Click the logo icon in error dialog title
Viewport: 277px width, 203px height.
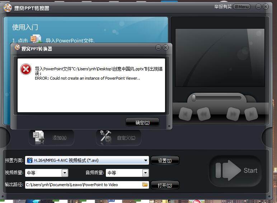tap(17, 47)
